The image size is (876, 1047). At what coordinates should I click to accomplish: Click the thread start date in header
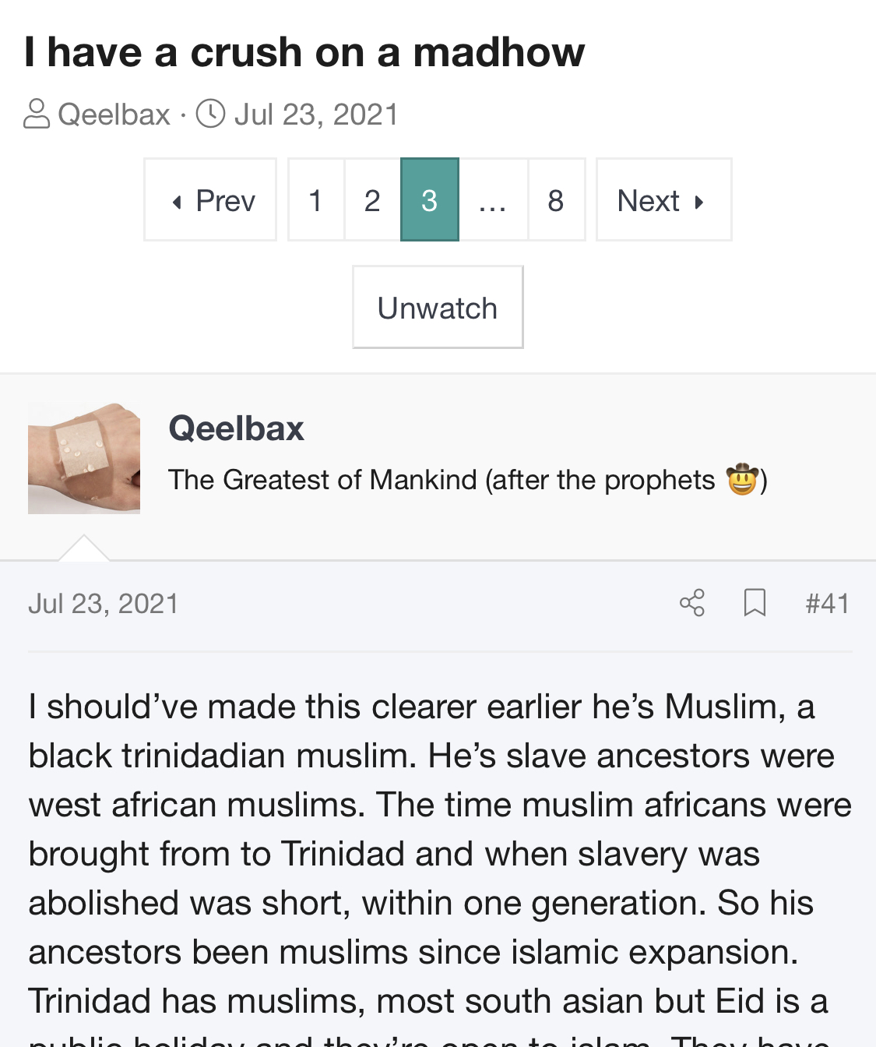[316, 115]
